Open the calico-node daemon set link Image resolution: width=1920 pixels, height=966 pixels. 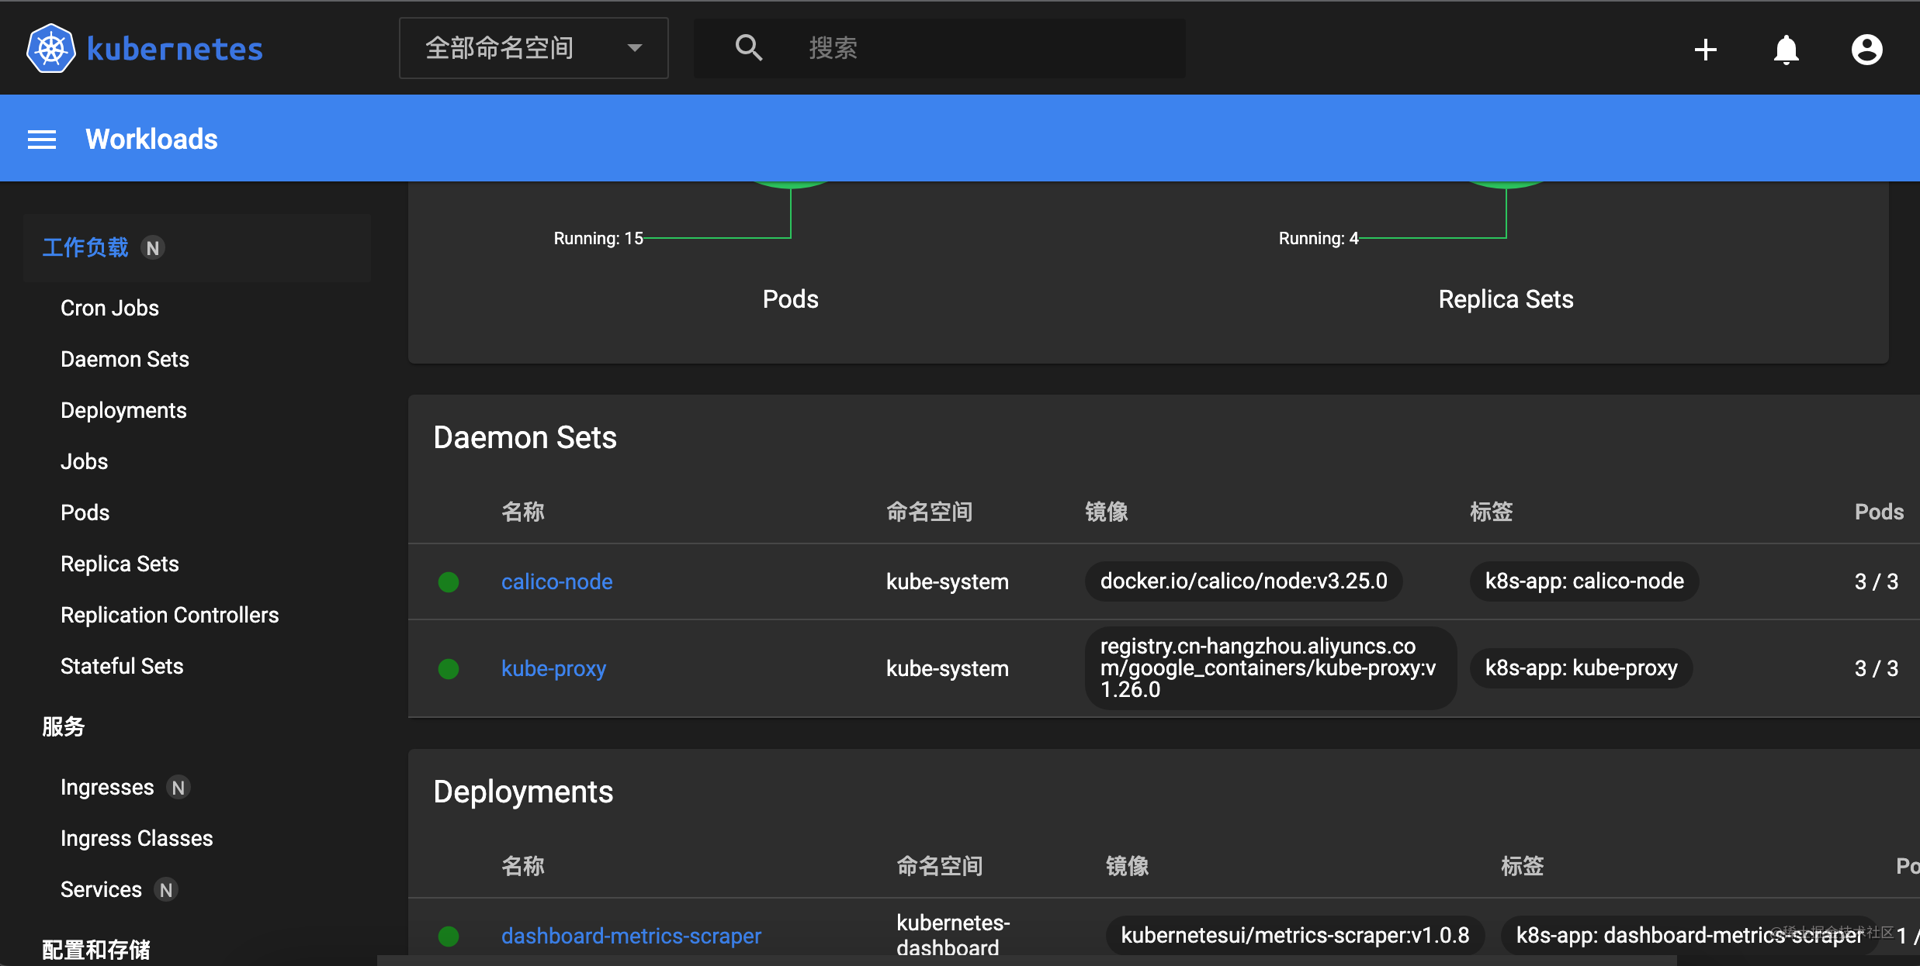[x=556, y=581]
